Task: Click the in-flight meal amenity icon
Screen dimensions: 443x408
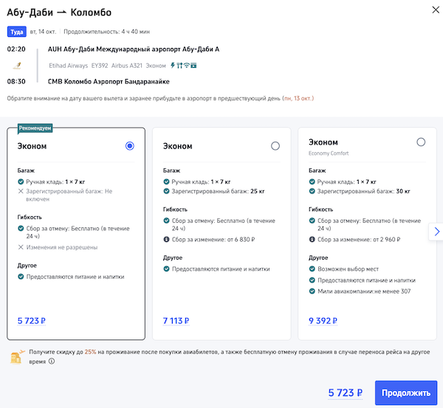Action: pyautogui.click(x=179, y=66)
